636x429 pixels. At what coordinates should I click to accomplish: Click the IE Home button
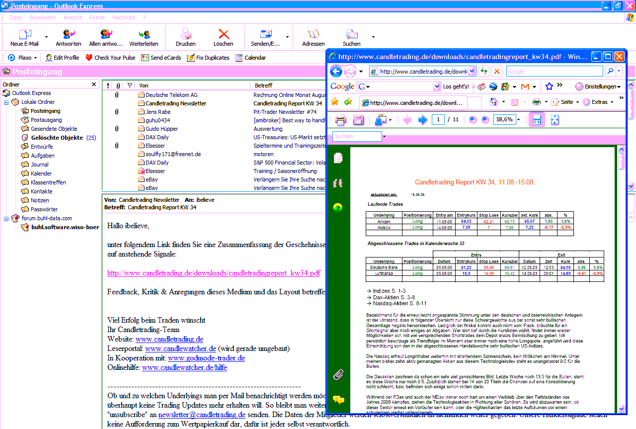pos(494,102)
